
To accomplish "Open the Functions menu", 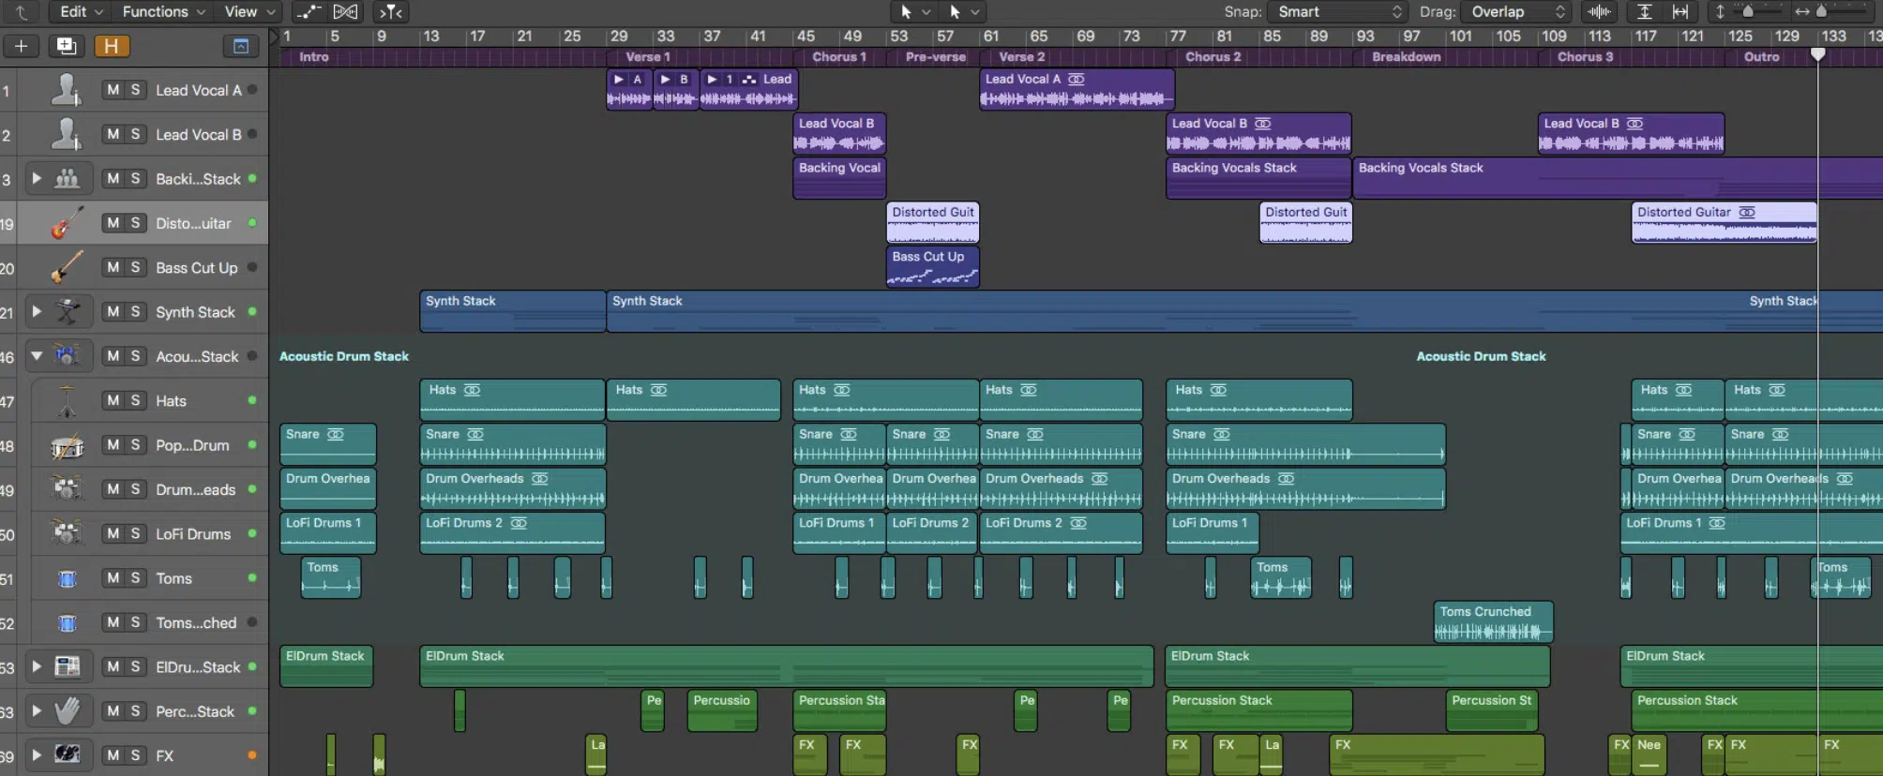I will [x=163, y=12].
